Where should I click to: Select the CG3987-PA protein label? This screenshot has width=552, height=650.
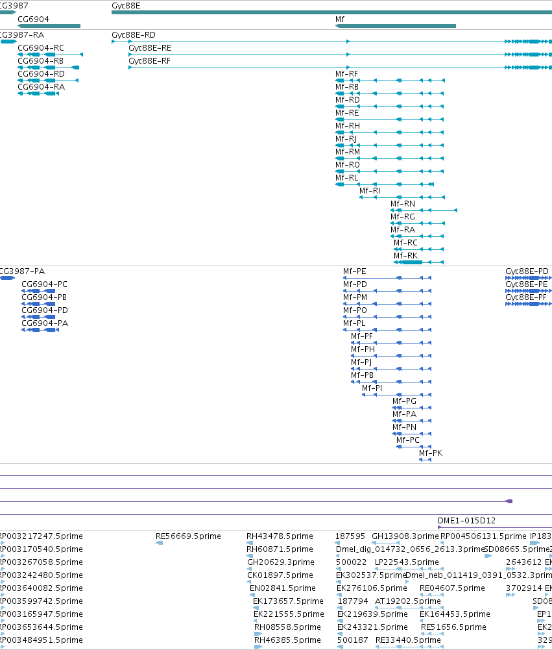coord(22,271)
